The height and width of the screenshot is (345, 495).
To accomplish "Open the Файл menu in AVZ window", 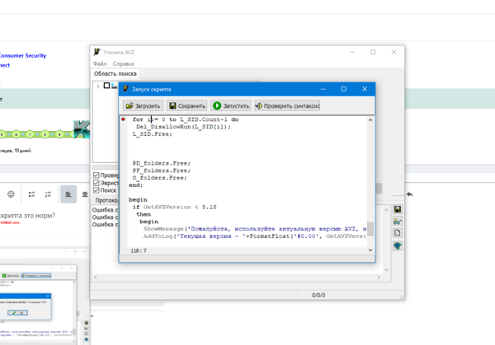I will (100, 63).
